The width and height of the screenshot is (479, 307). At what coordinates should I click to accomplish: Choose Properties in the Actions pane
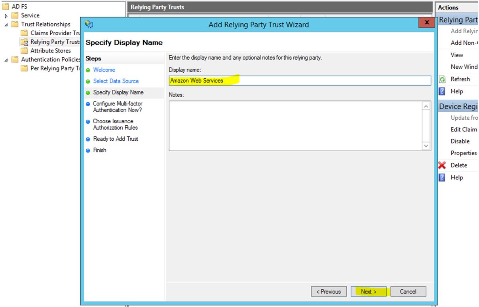(463, 153)
